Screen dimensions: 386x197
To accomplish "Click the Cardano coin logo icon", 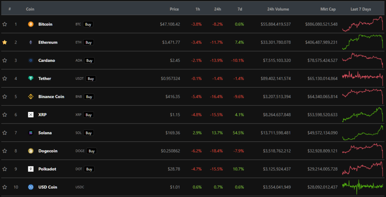I will [31, 60].
